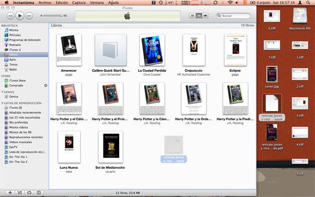315x197 pixels.
Task: Collapse the GENIUS section triangle
Action: click(2, 92)
